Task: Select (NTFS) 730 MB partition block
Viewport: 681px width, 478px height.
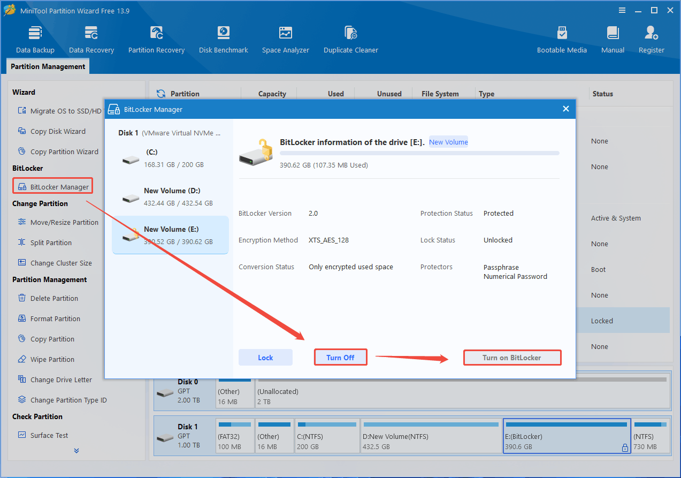Action: (x=651, y=435)
